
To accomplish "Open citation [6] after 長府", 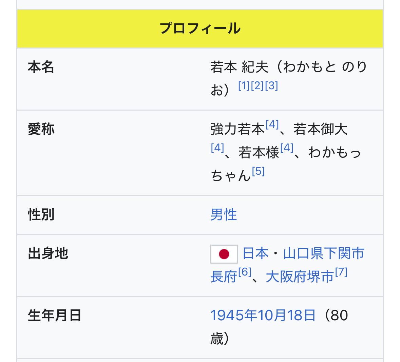I will pos(245,272).
